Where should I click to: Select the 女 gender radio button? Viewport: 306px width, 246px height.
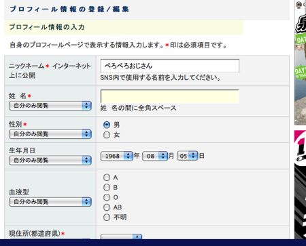pyautogui.click(x=107, y=135)
